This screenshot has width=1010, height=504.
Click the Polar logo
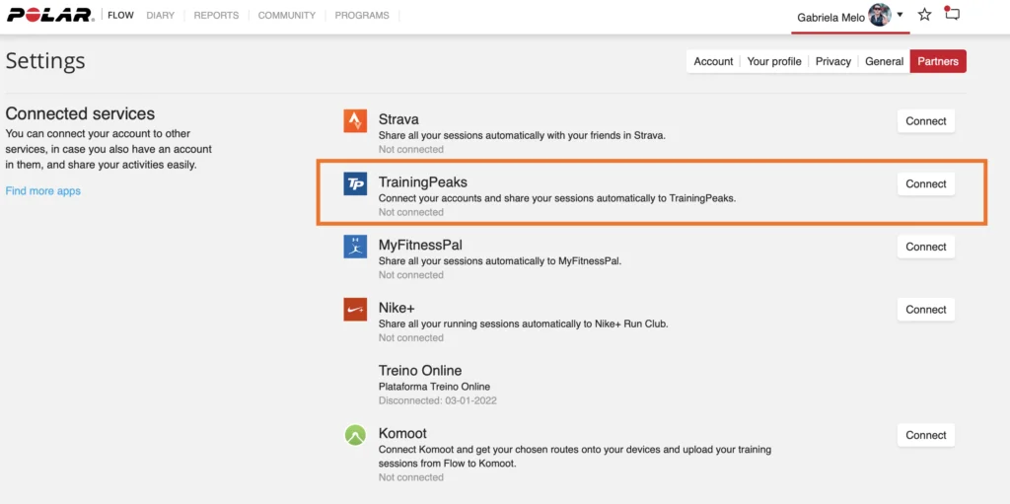click(x=49, y=15)
